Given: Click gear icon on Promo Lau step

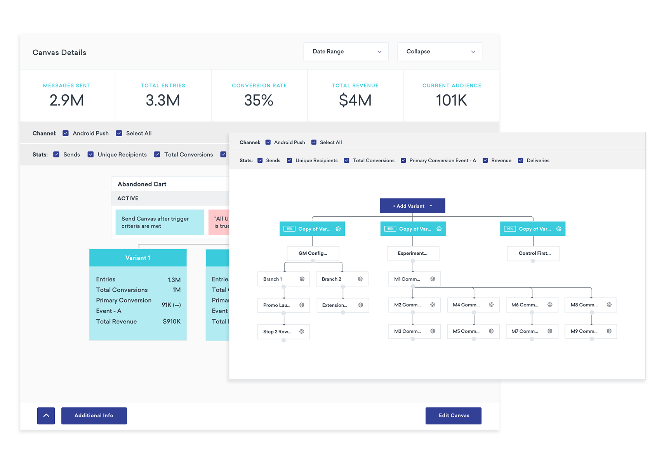Looking at the screenshot, I should 302,305.
